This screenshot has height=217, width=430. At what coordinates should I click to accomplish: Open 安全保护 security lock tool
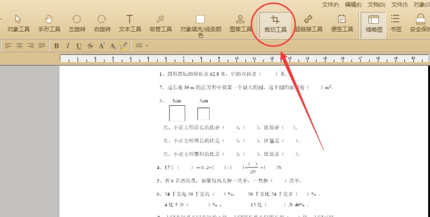pos(420,23)
